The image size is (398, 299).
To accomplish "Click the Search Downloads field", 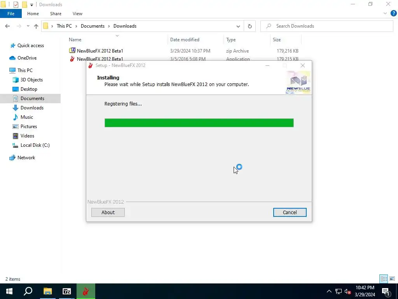I will click(x=327, y=26).
